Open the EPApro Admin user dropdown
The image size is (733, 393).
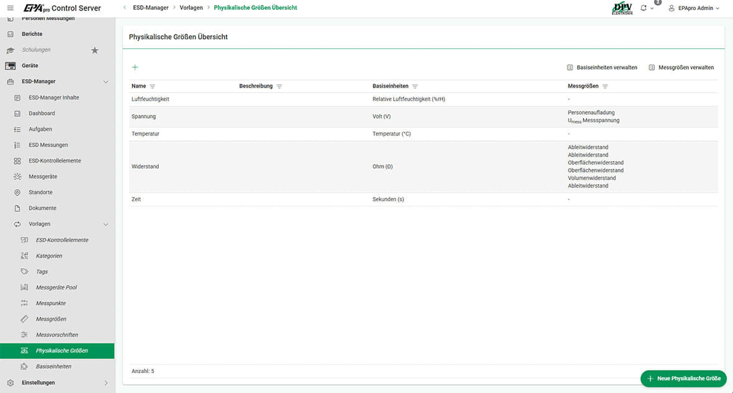[x=694, y=8]
